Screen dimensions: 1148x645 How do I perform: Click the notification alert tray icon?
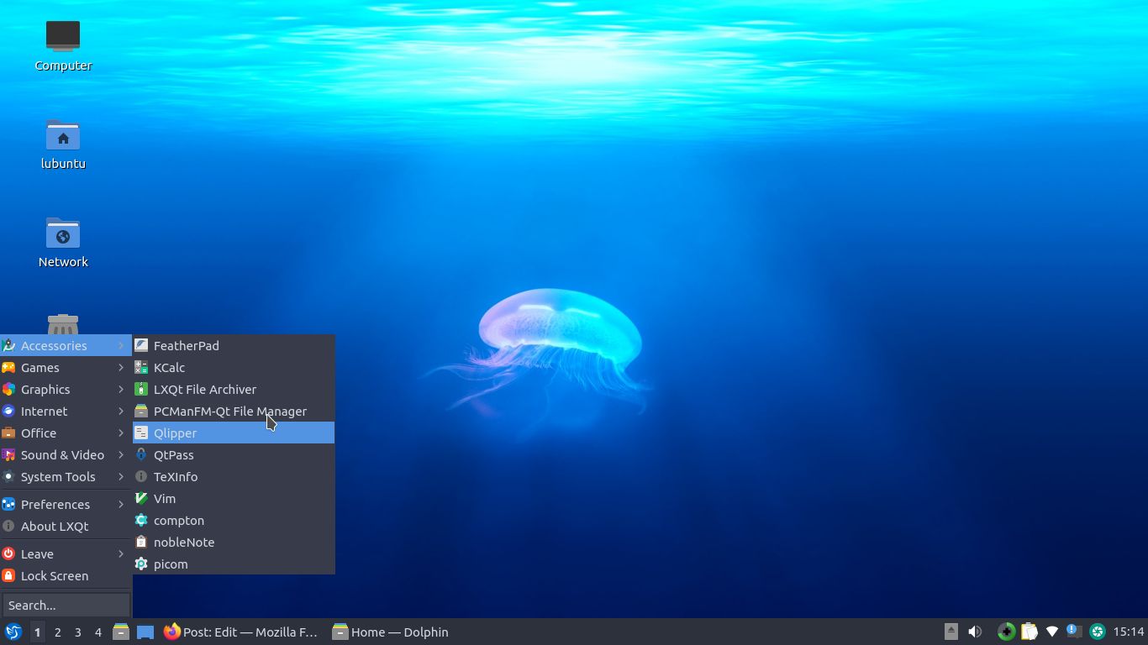1073,631
